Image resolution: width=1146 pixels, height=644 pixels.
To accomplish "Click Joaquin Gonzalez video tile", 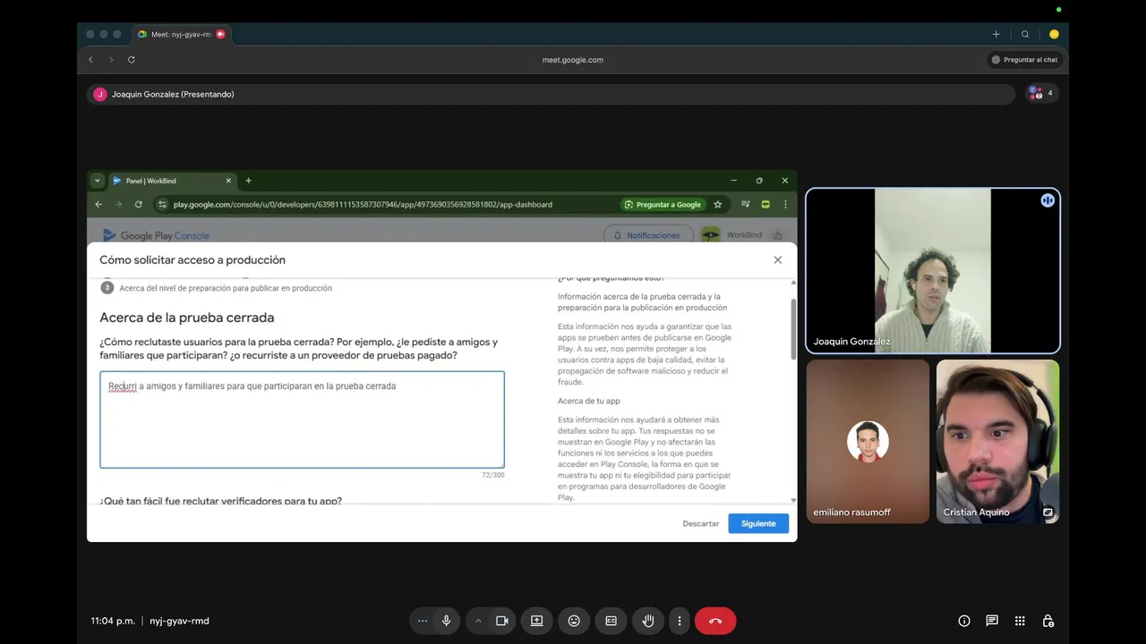I will point(933,270).
